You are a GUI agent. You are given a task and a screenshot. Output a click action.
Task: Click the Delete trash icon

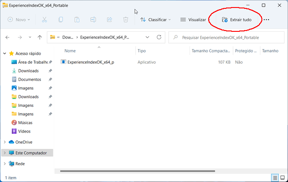click(x=126, y=19)
